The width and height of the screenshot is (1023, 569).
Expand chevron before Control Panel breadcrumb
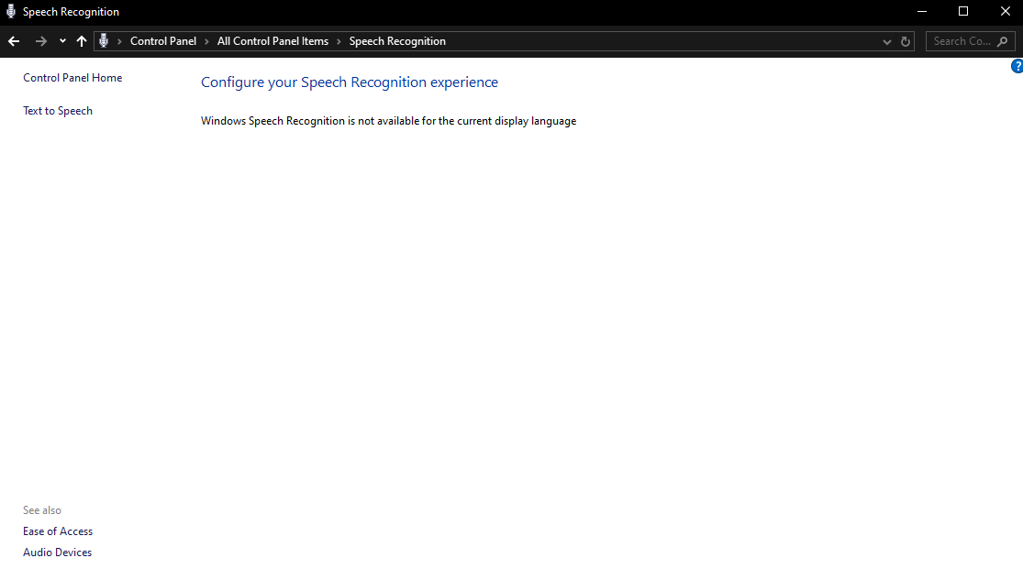pyautogui.click(x=119, y=42)
